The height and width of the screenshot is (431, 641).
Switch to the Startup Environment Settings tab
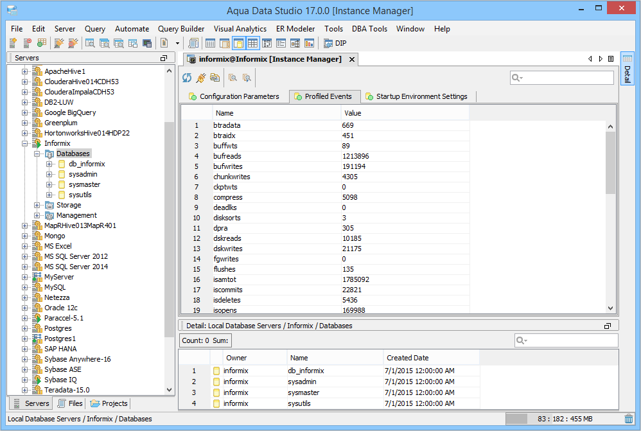pyautogui.click(x=417, y=96)
